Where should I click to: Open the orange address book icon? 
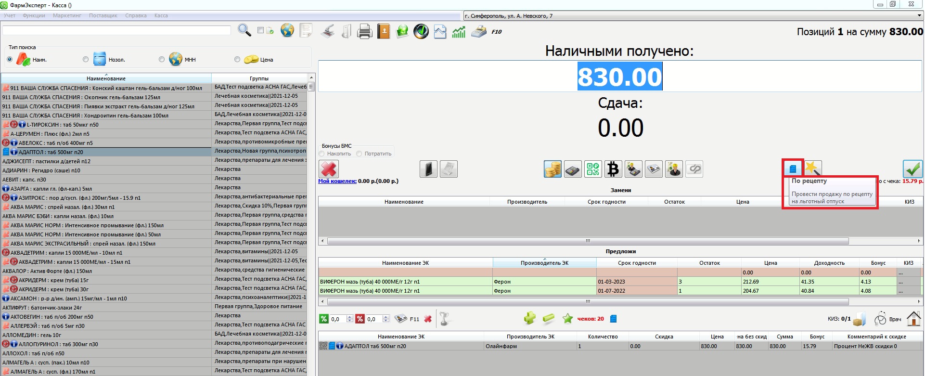(x=384, y=32)
